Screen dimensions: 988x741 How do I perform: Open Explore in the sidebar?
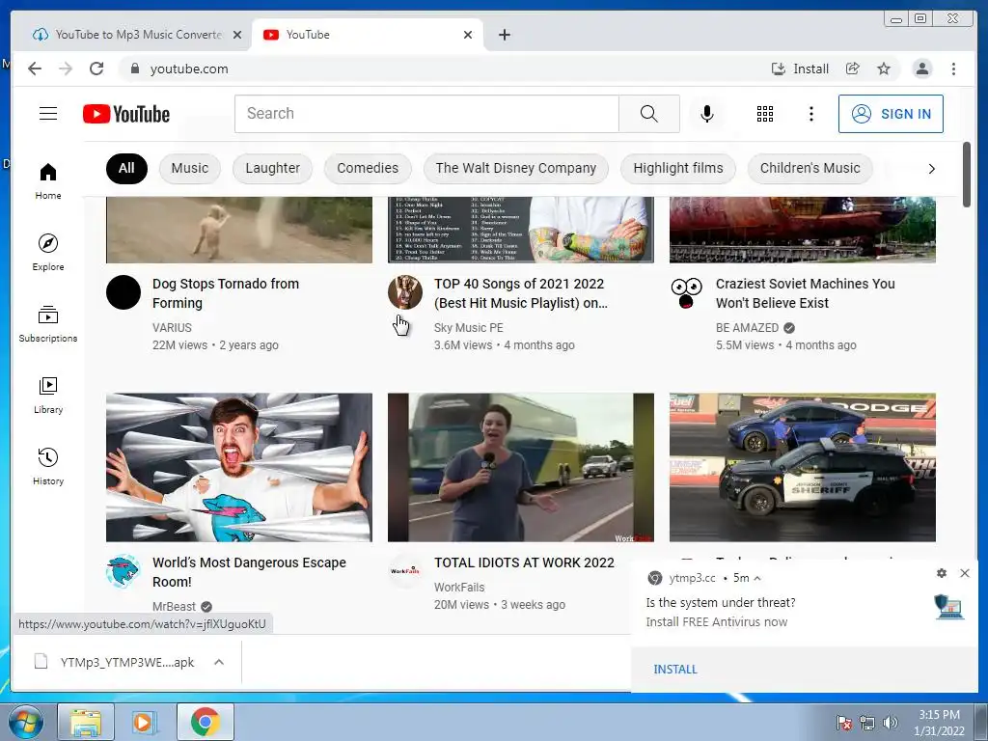pyautogui.click(x=48, y=252)
